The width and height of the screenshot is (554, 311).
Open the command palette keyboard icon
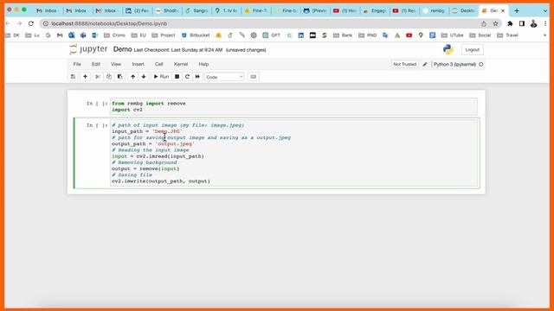(x=254, y=77)
